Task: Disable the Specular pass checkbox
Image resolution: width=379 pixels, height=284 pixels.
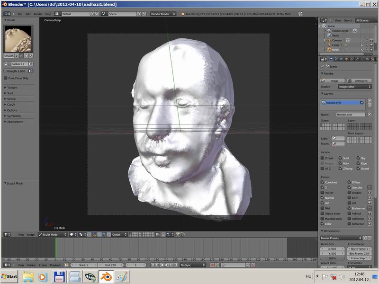Action: (x=350, y=187)
